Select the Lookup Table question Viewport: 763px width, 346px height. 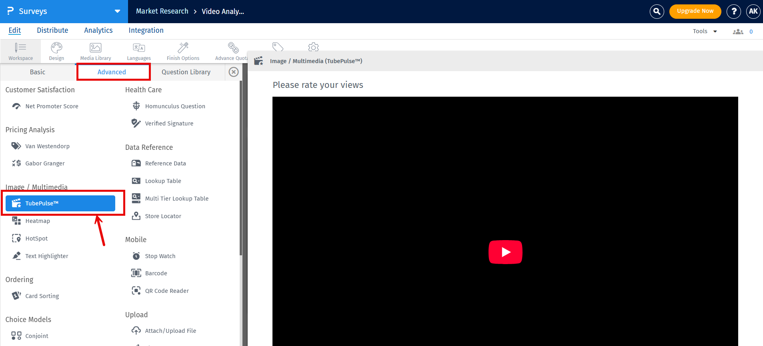[163, 181]
